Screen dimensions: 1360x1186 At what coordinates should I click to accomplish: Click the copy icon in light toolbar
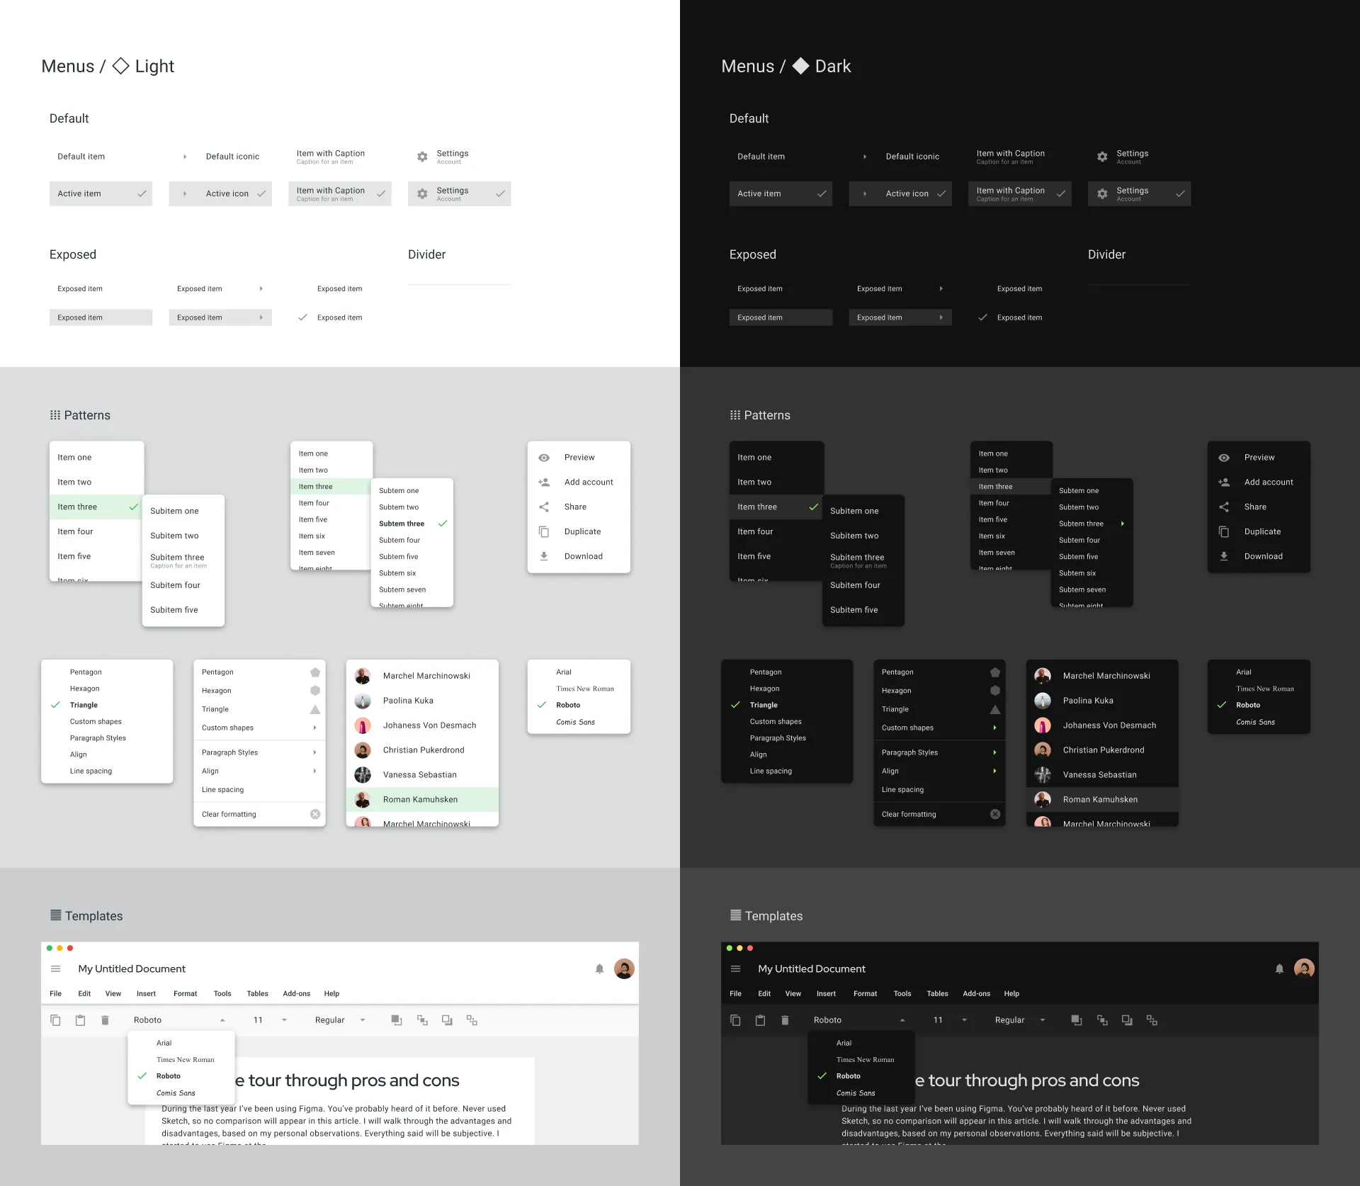[55, 1020]
